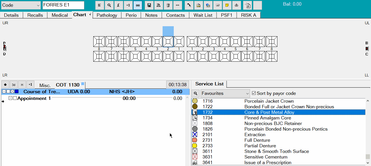
Task: Open the Code search type dropdown
Action: point(38,5)
